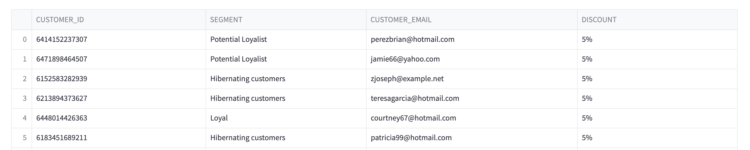
Task: Click patricia99@hotmail.com email cell
Action: [x=472, y=138]
